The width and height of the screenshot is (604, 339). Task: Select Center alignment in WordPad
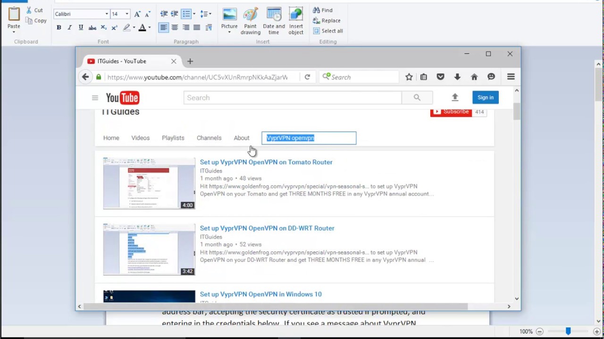[x=175, y=28]
